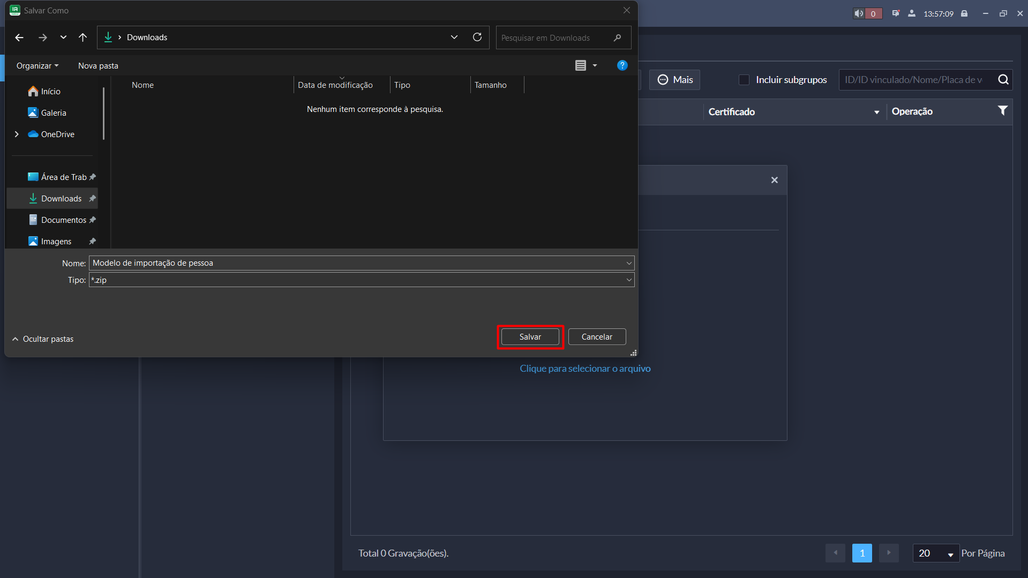Click the back arrow in Save dialog
Viewport: 1028px width, 578px height.
[x=19, y=37]
